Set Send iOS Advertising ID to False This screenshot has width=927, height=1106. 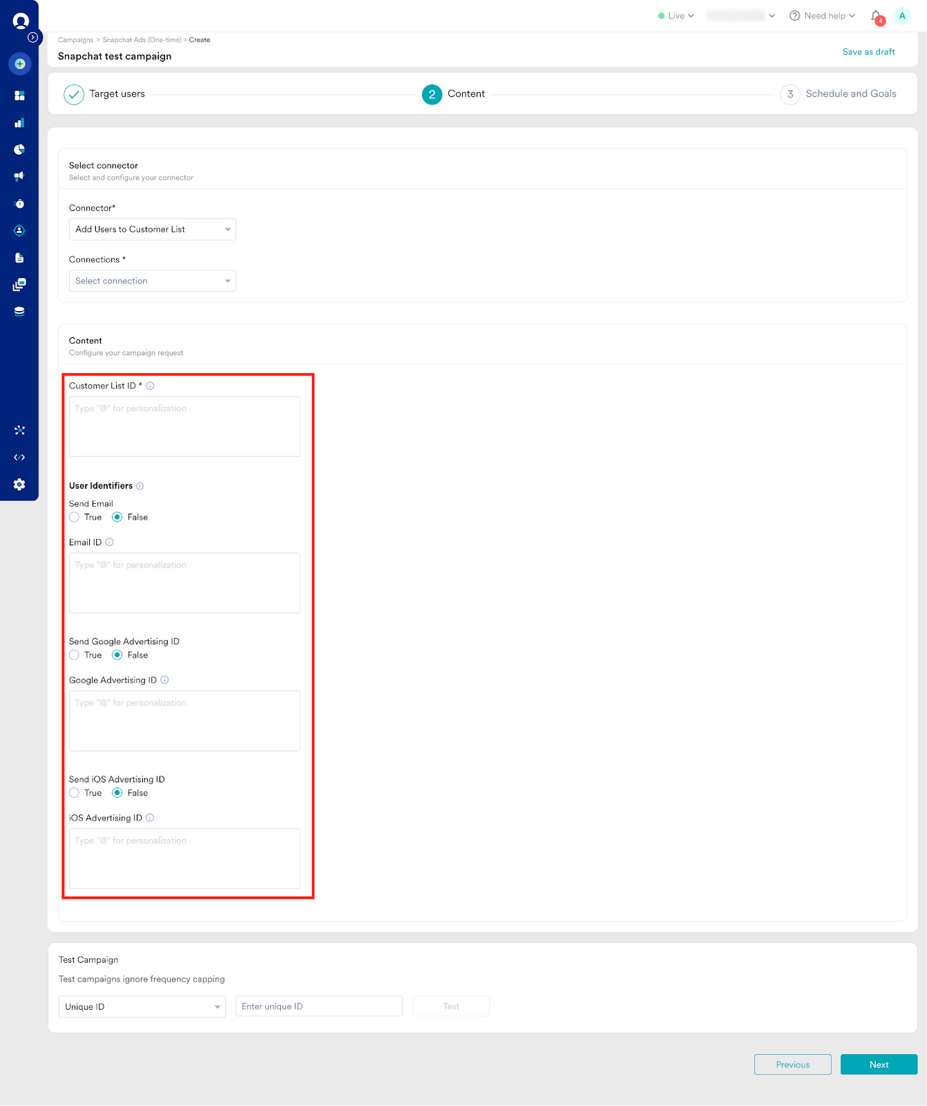(117, 793)
